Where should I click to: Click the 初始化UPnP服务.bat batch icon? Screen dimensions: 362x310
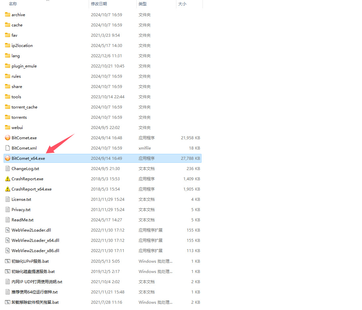(8, 261)
